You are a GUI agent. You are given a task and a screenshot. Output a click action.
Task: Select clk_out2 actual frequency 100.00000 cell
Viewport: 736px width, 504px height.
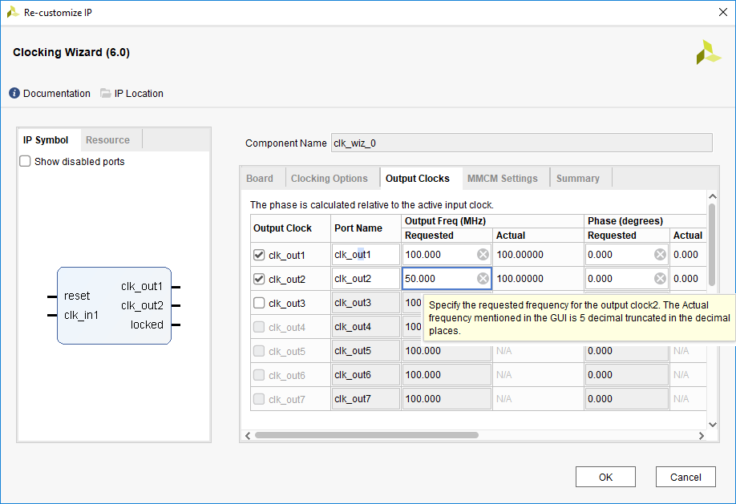click(x=538, y=278)
